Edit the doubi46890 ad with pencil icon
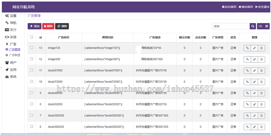The image size is (271, 135). tap(254, 93)
